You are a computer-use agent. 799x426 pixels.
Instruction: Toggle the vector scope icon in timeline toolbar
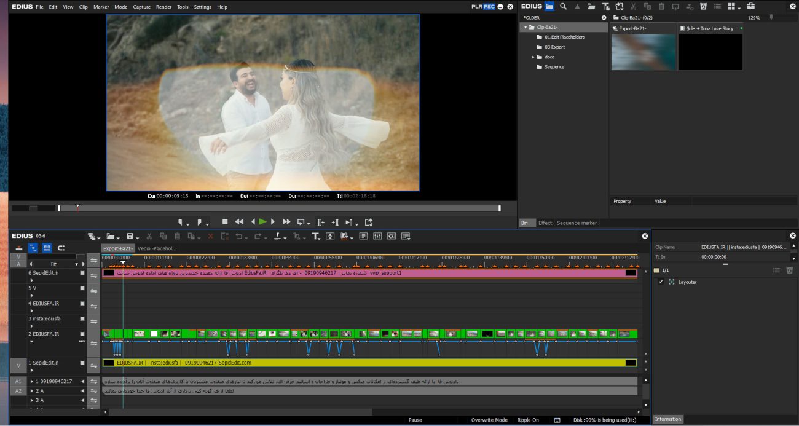(x=392, y=236)
